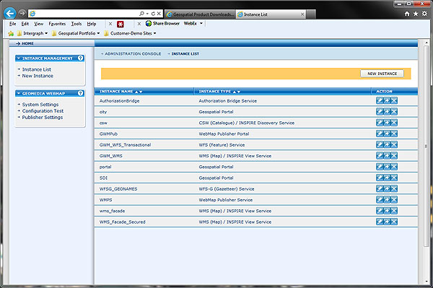Click the browser Home icon
The image size is (433, 288).
coord(407,14)
